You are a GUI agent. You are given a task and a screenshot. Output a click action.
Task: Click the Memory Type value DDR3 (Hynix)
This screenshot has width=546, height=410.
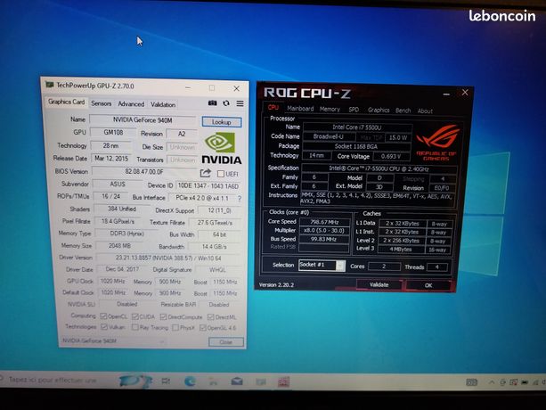[x=127, y=234]
